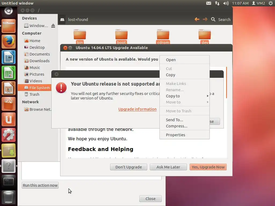
Task: Click the Ask Me Later button
Action: [x=168, y=167]
